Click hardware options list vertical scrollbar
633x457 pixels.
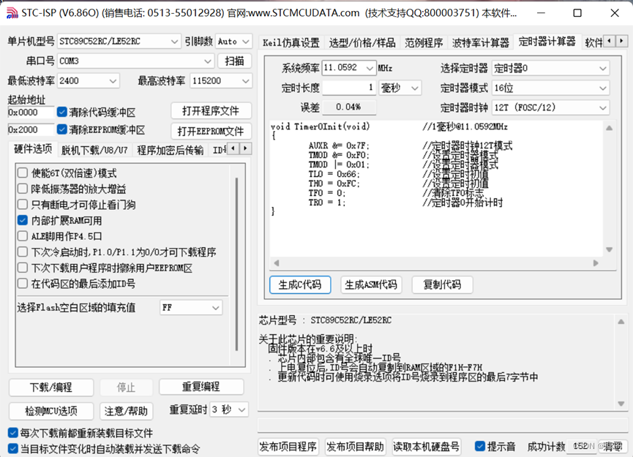[236, 265]
